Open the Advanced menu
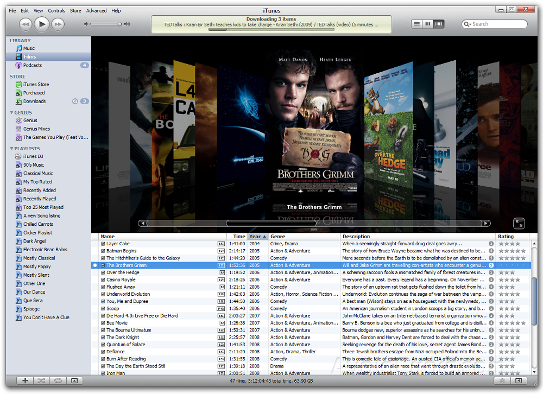Screen dimensions: 543x394 coord(96,10)
